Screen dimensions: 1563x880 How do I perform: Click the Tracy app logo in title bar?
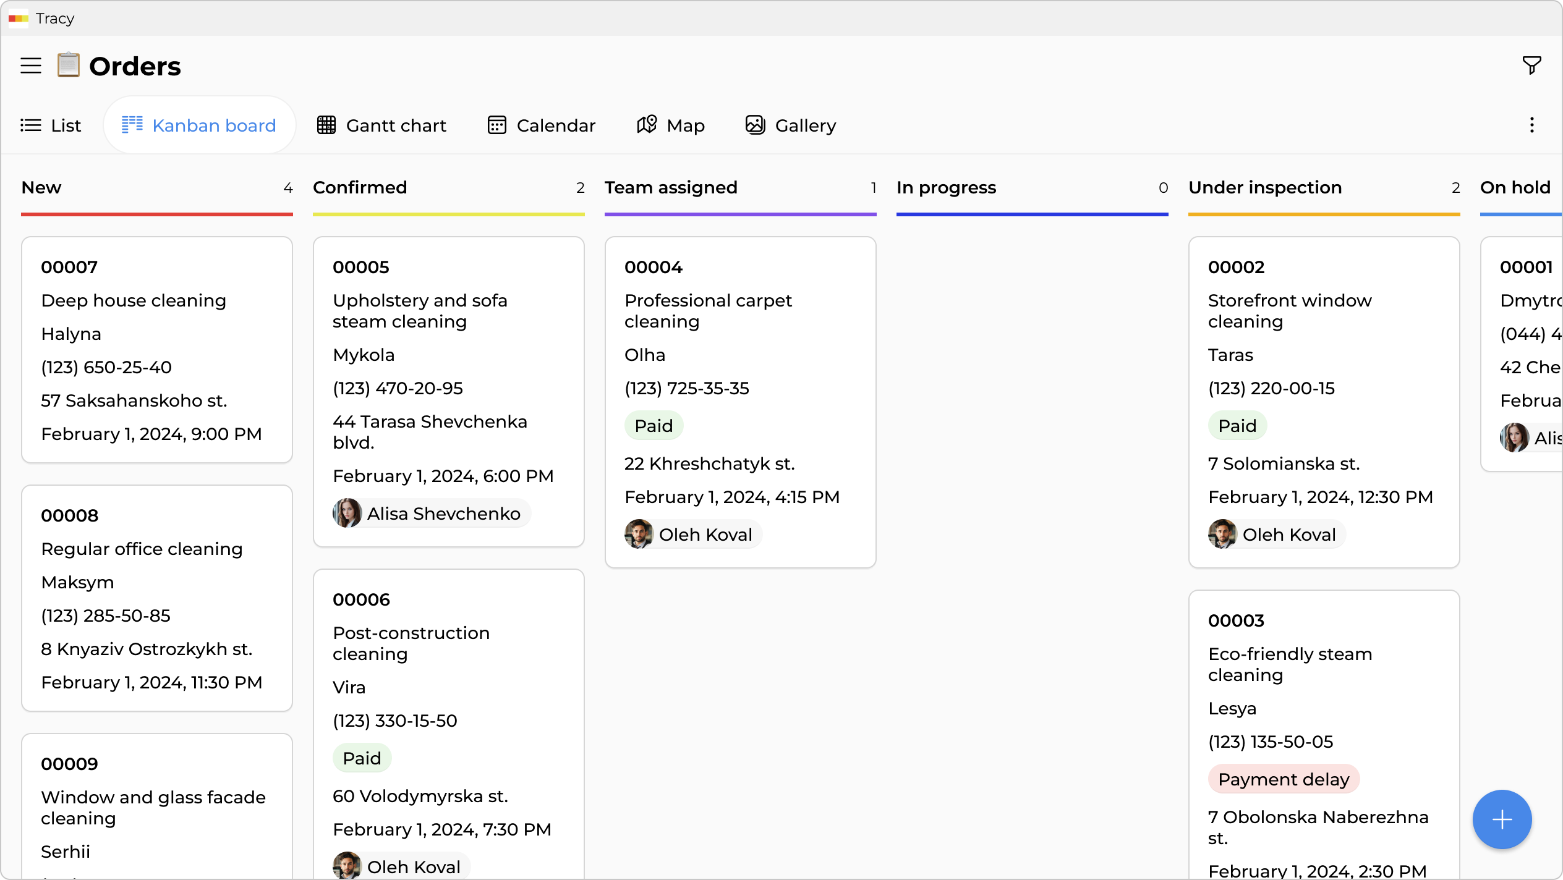coord(19,19)
